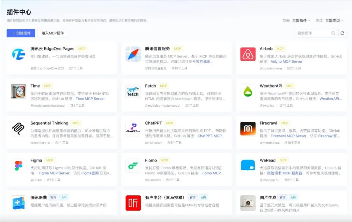Open the ChatPPT-MCP GitHub link
The image size is (352, 222).
(211, 136)
